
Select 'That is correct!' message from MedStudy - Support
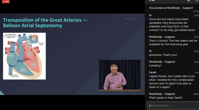tap(173, 42)
